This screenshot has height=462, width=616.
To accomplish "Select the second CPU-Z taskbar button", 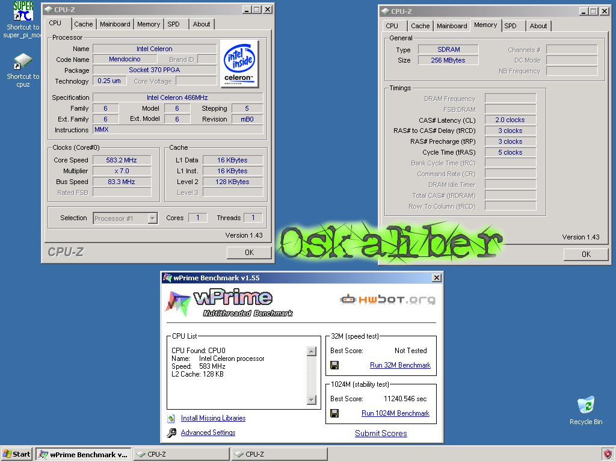I will coord(279,455).
